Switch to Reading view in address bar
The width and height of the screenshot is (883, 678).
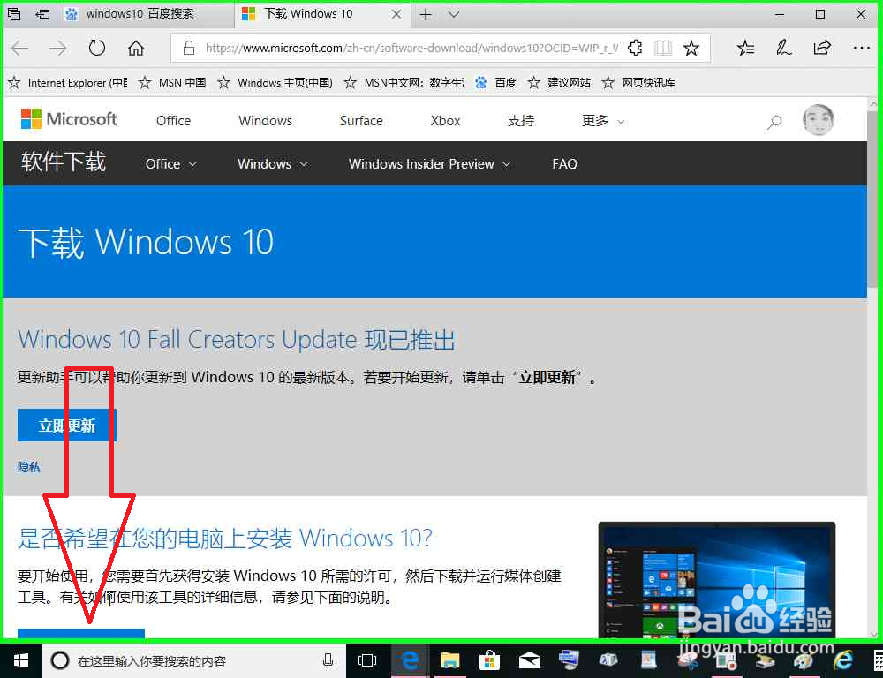pyautogui.click(x=663, y=48)
